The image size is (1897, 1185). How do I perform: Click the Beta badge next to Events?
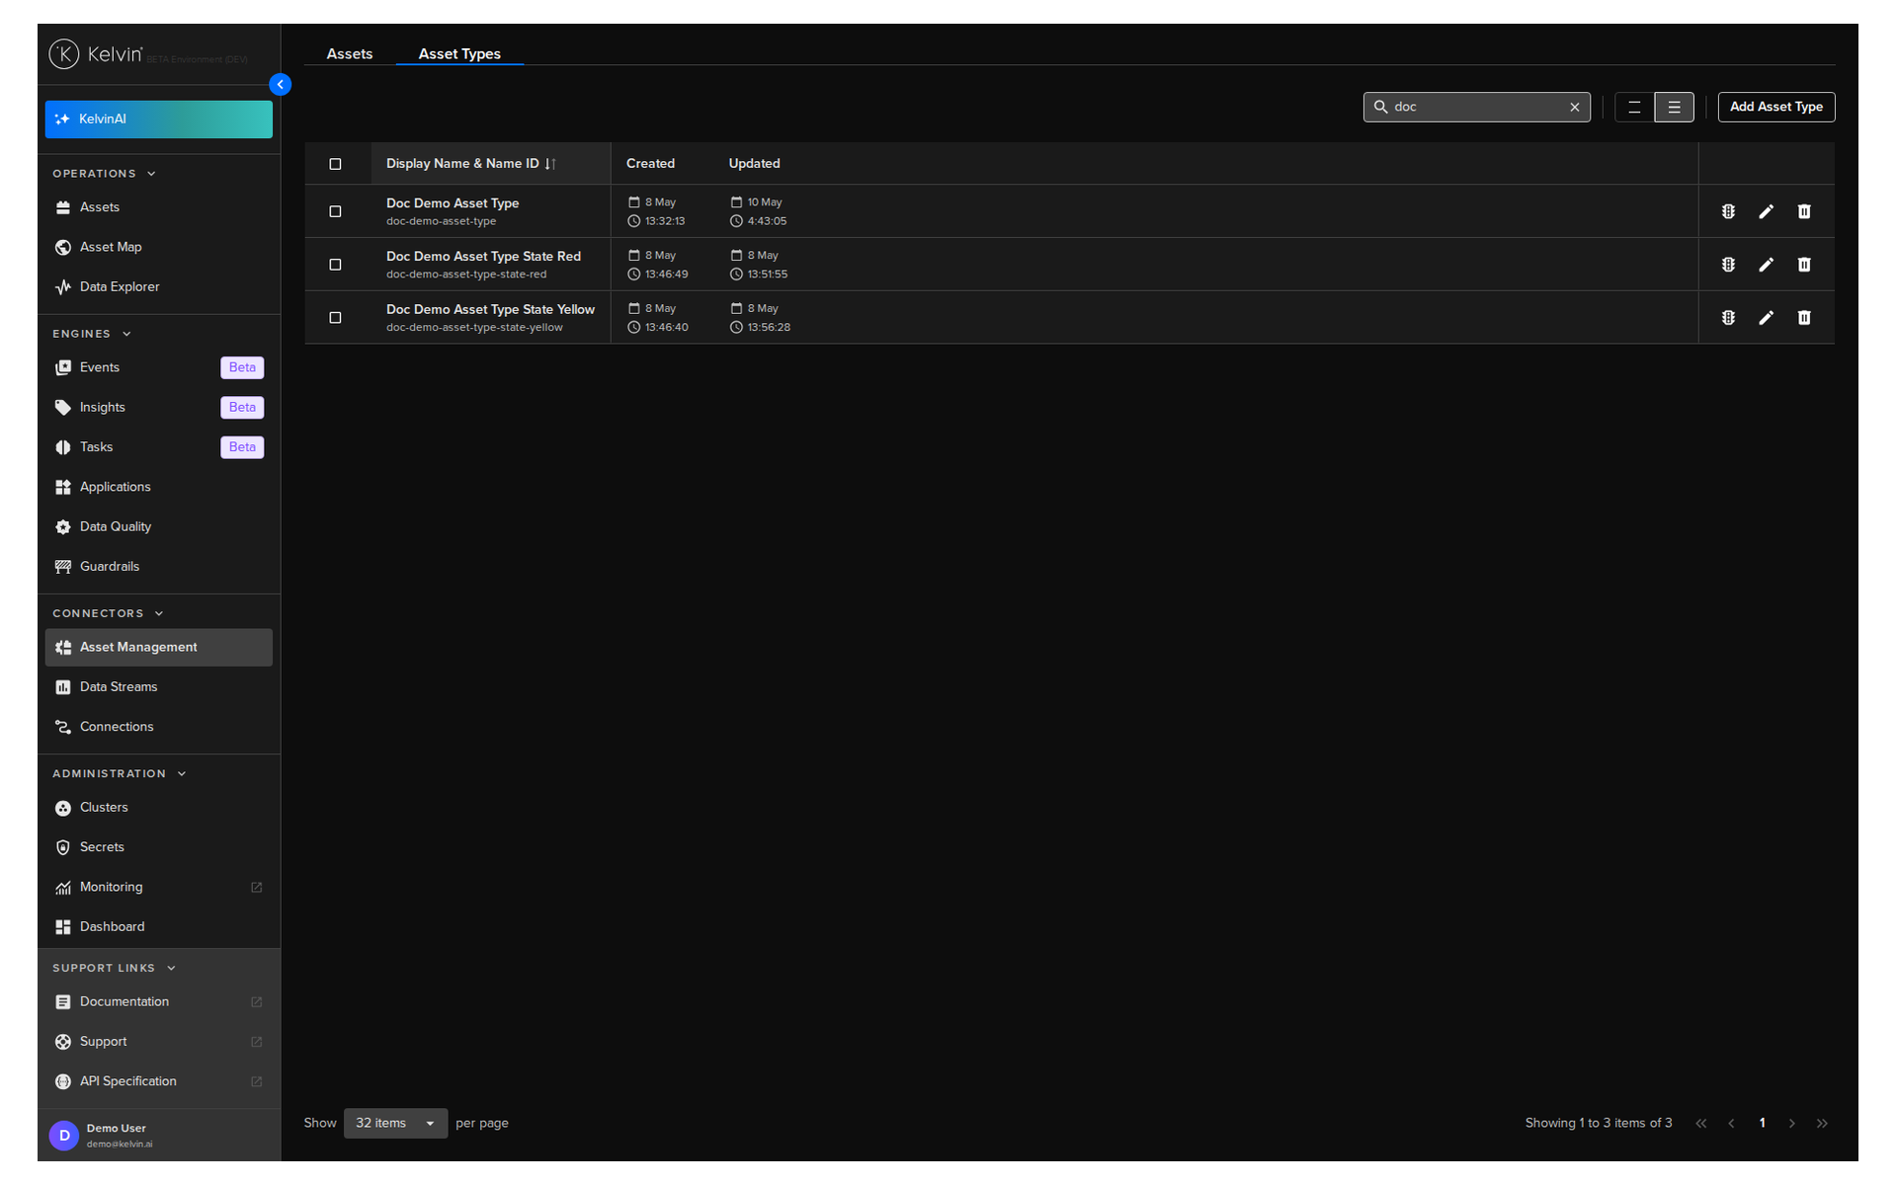(x=242, y=367)
